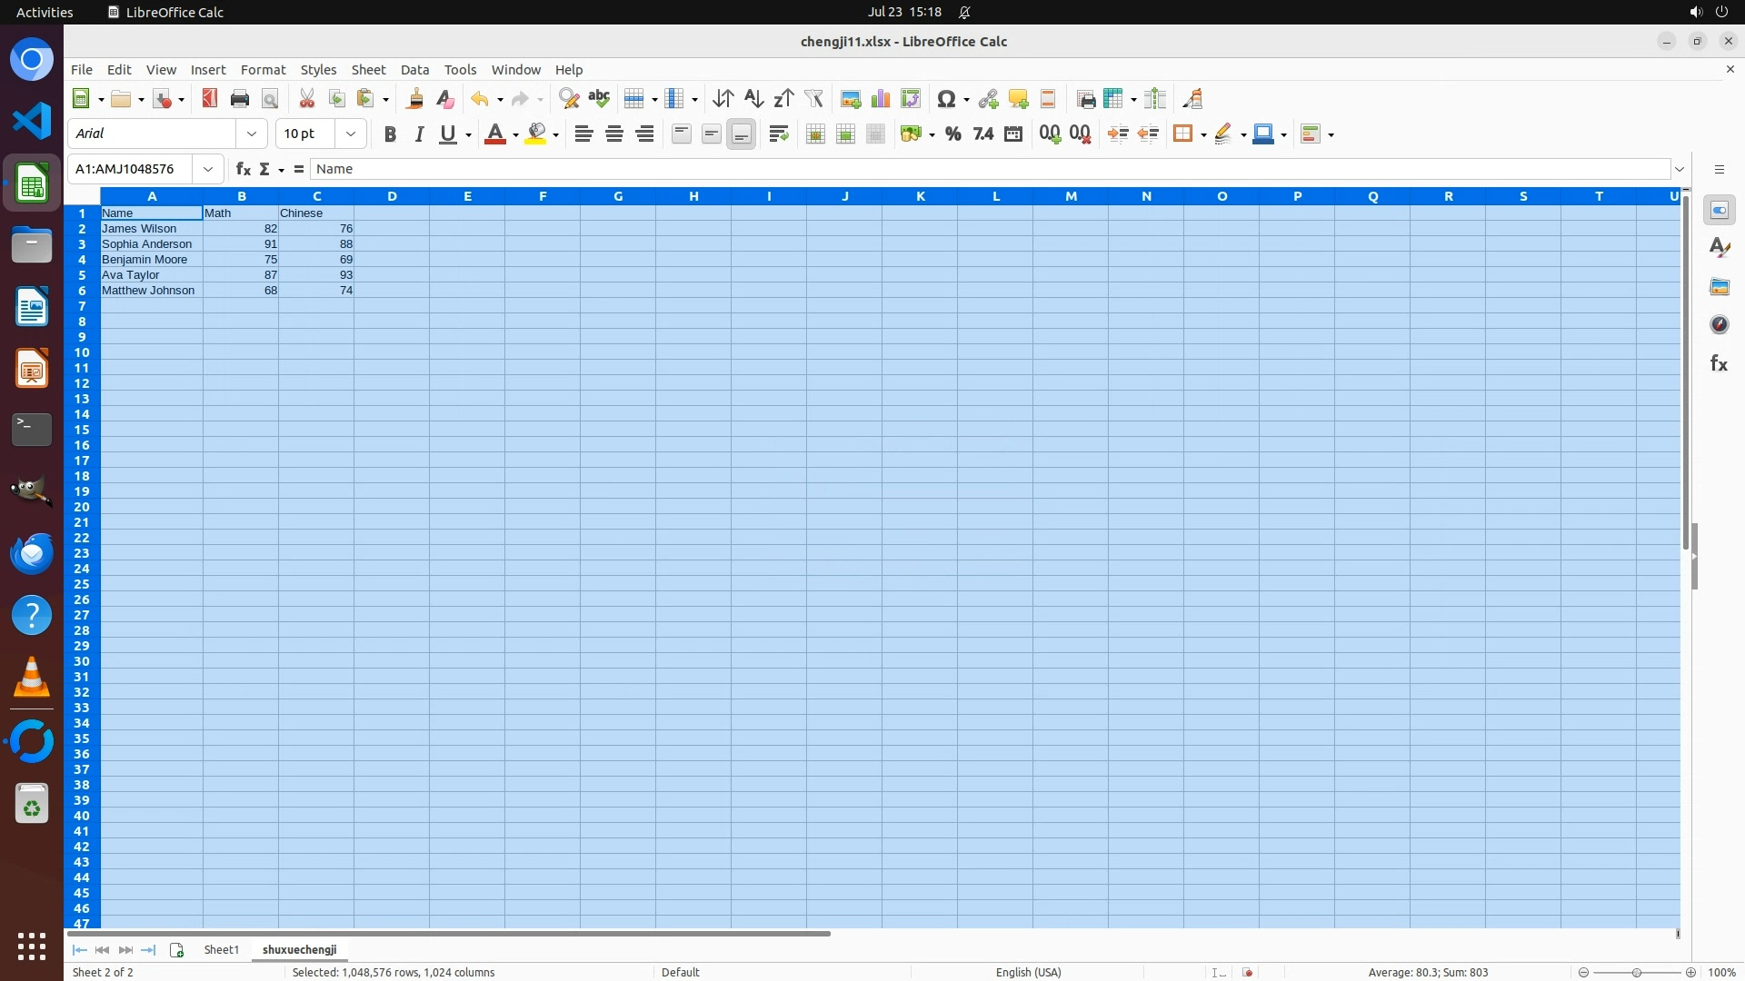Screen dimensions: 1745x981
Task: Format cells as percent
Action: [x=952, y=134]
